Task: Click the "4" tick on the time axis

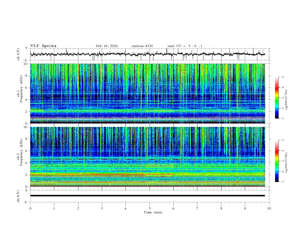Action: click(125, 208)
